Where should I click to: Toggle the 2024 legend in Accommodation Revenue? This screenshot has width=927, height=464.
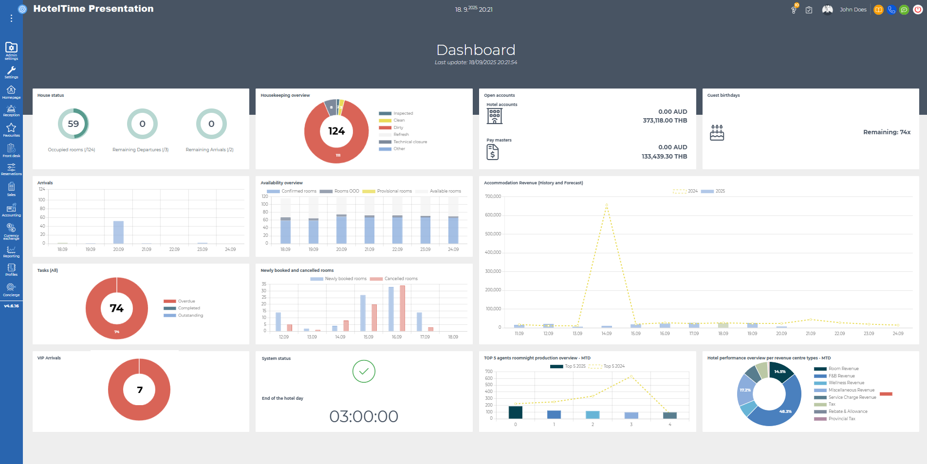(x=686, y=191)
